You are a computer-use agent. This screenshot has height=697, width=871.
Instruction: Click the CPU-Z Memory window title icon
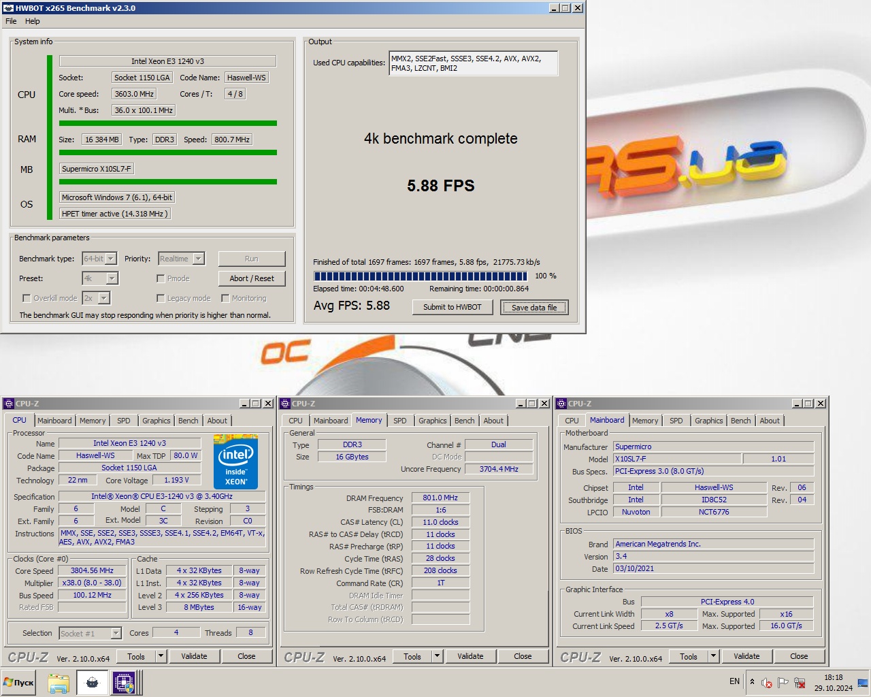click(x=285, y=404)
